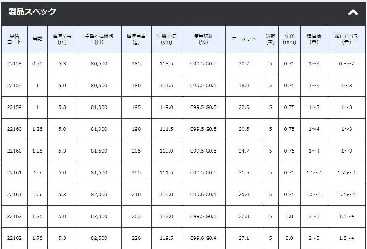Collapse the 製品スペック section with the chevron
The image size is (367, 249).
(353, 13)
